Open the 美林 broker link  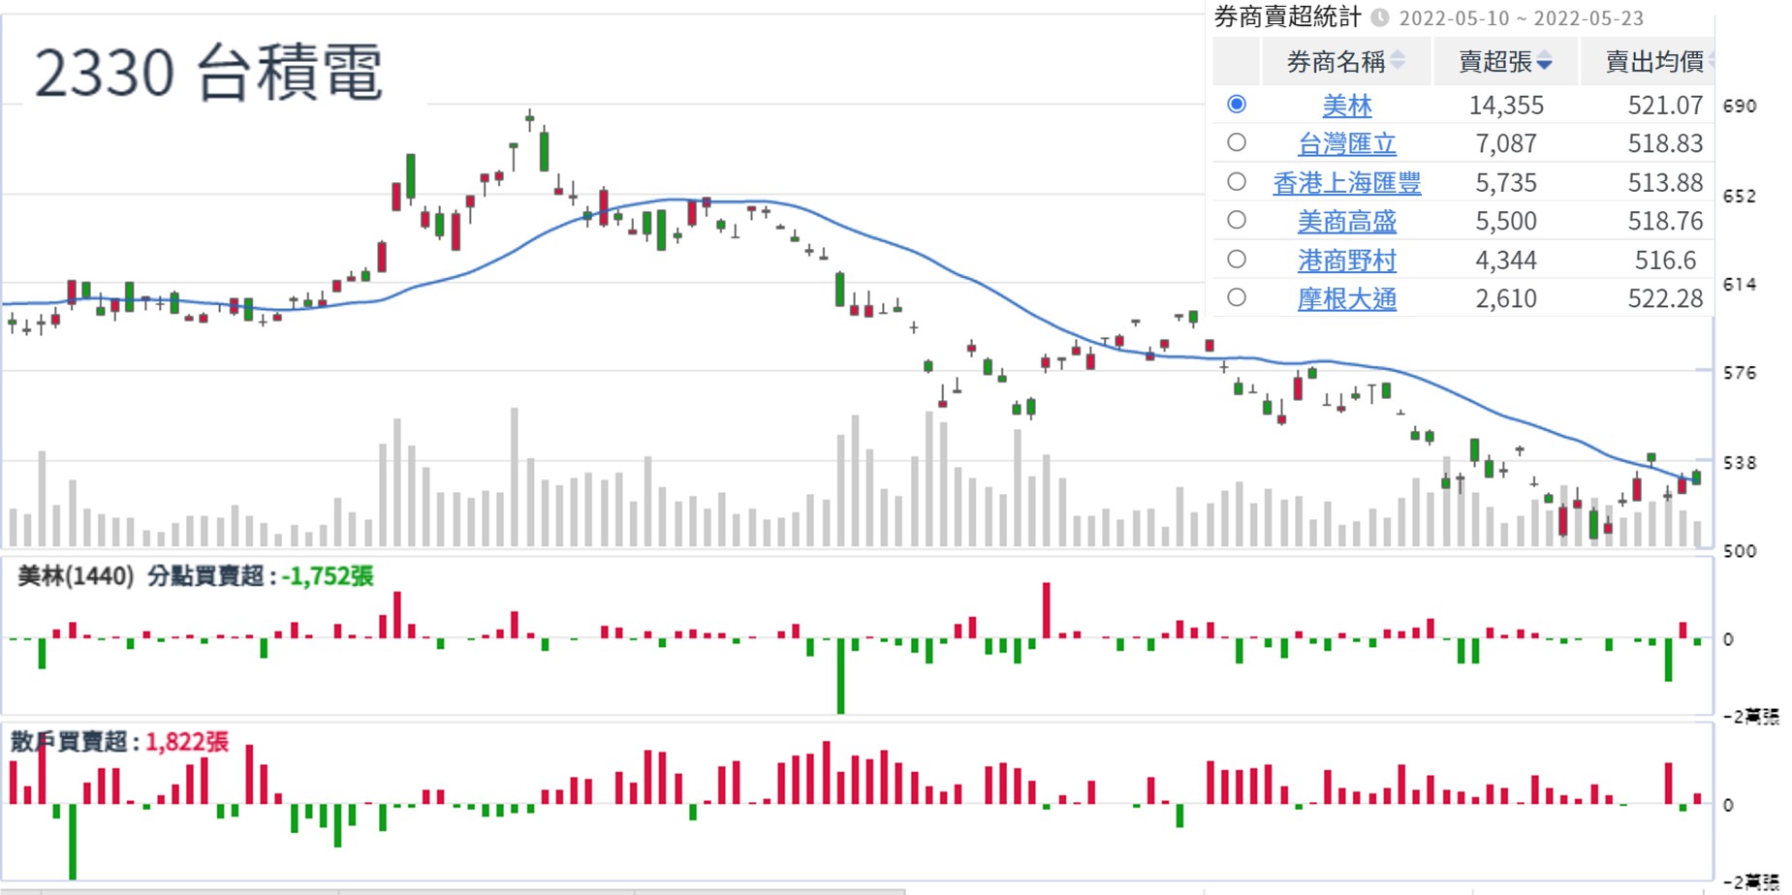1347,105
